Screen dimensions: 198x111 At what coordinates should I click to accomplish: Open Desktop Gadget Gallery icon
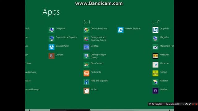pyautogui.click(x=87, y=56)
